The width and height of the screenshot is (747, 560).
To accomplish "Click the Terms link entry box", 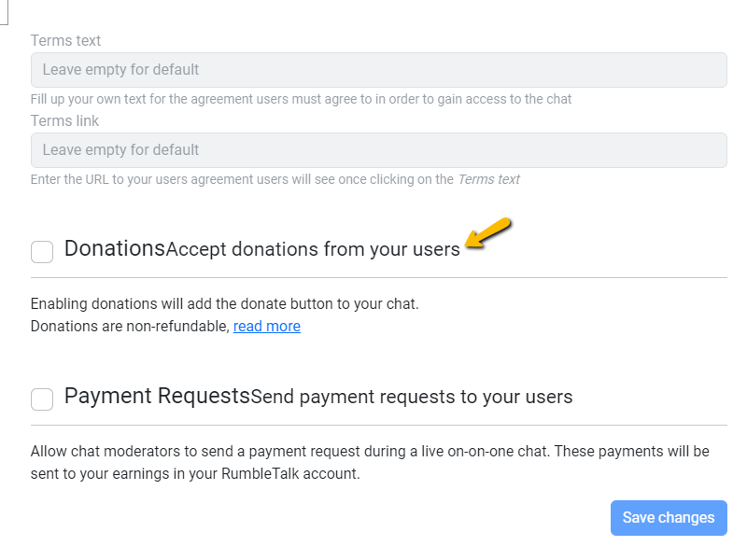I will coord(373,149).
